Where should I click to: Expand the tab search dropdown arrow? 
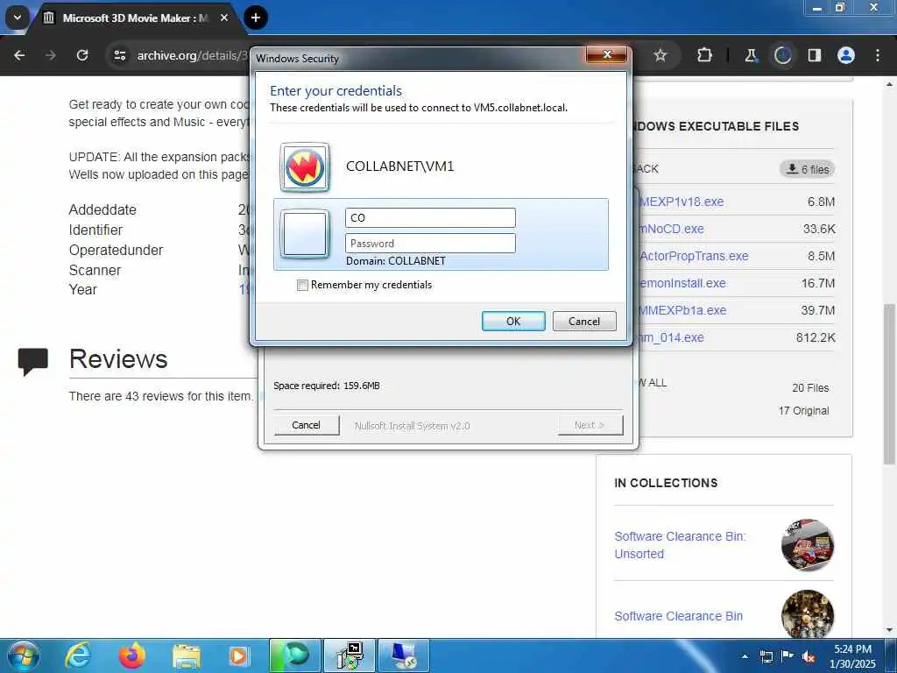pyautogui.click(x=18, y=18)
